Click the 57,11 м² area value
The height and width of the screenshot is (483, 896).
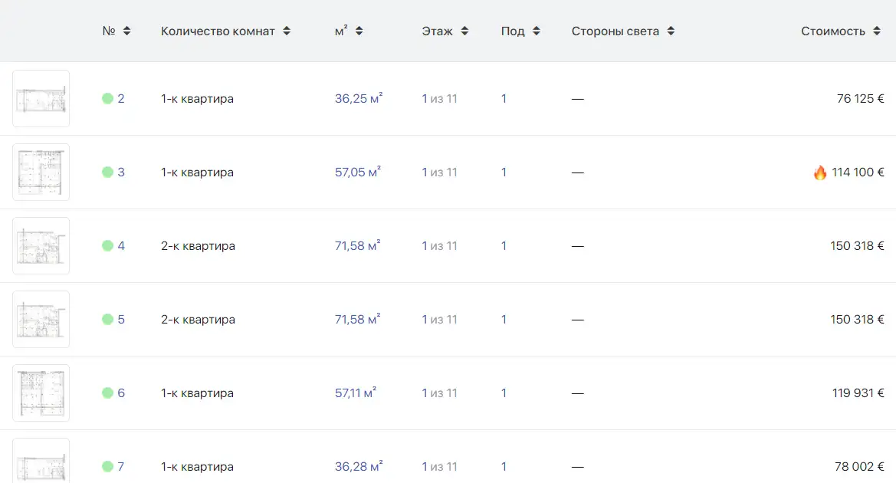(355, 393)
